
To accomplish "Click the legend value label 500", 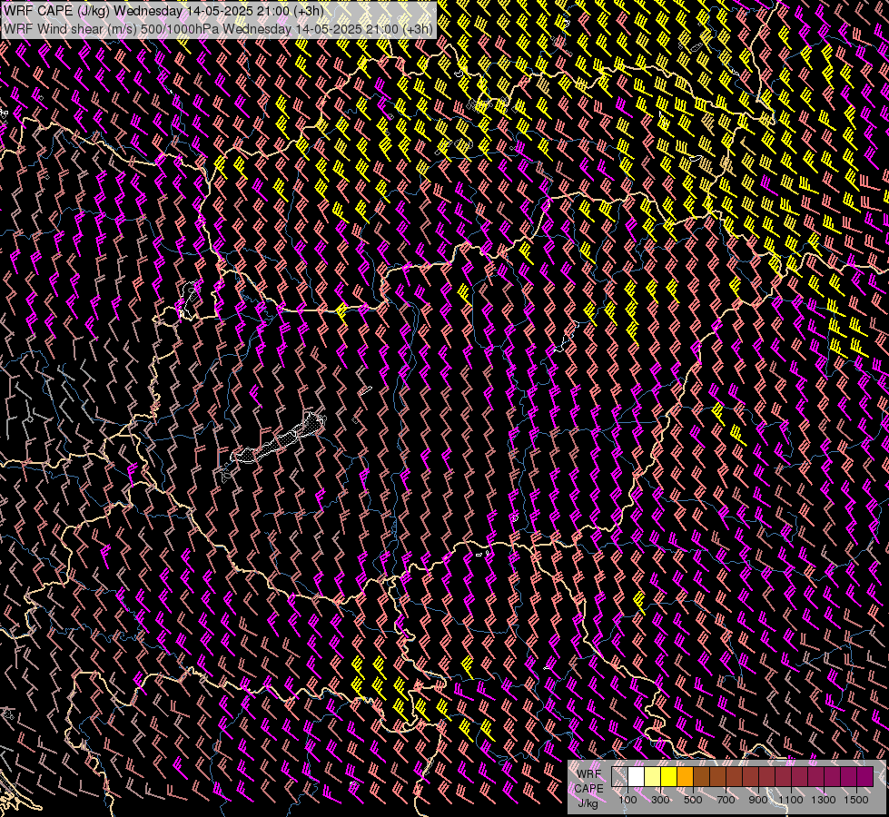I will [693, 800].
